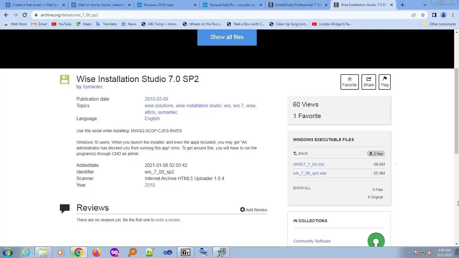This screenshot has height=258, width=459.
Task: Click SHOW ALL files link
Action: point(302,188)
